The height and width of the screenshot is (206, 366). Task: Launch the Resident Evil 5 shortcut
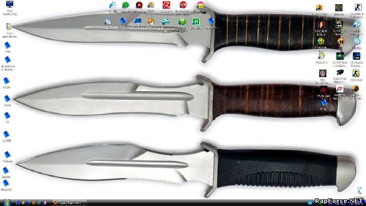(x=321, y=25)
